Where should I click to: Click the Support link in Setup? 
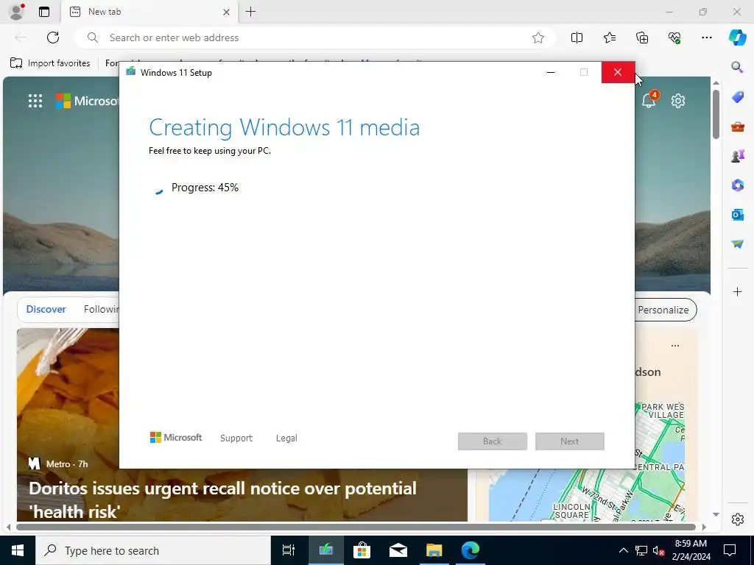point(236,438)
